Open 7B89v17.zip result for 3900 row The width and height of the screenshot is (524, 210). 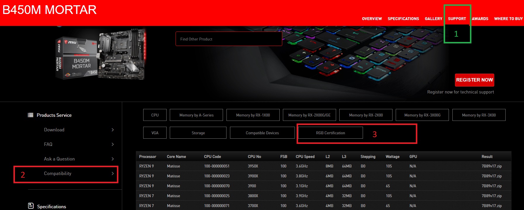[x=492, y=186]
